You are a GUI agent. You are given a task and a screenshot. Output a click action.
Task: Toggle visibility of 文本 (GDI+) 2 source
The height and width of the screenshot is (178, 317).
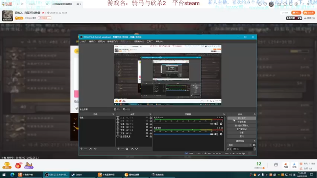coord(147,130)
